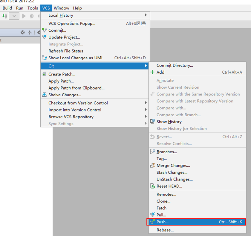Select VCS Operations Popup
The image size is (251, 236).
tap(95, 24)
